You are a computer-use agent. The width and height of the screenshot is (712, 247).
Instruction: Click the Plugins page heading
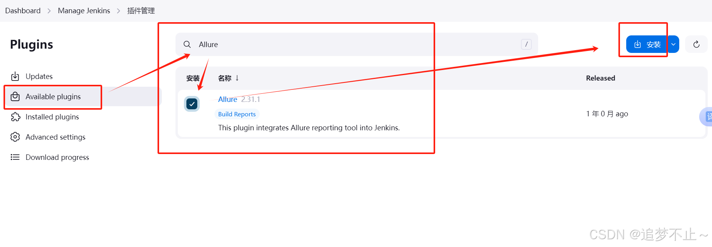tap(32, 44)
